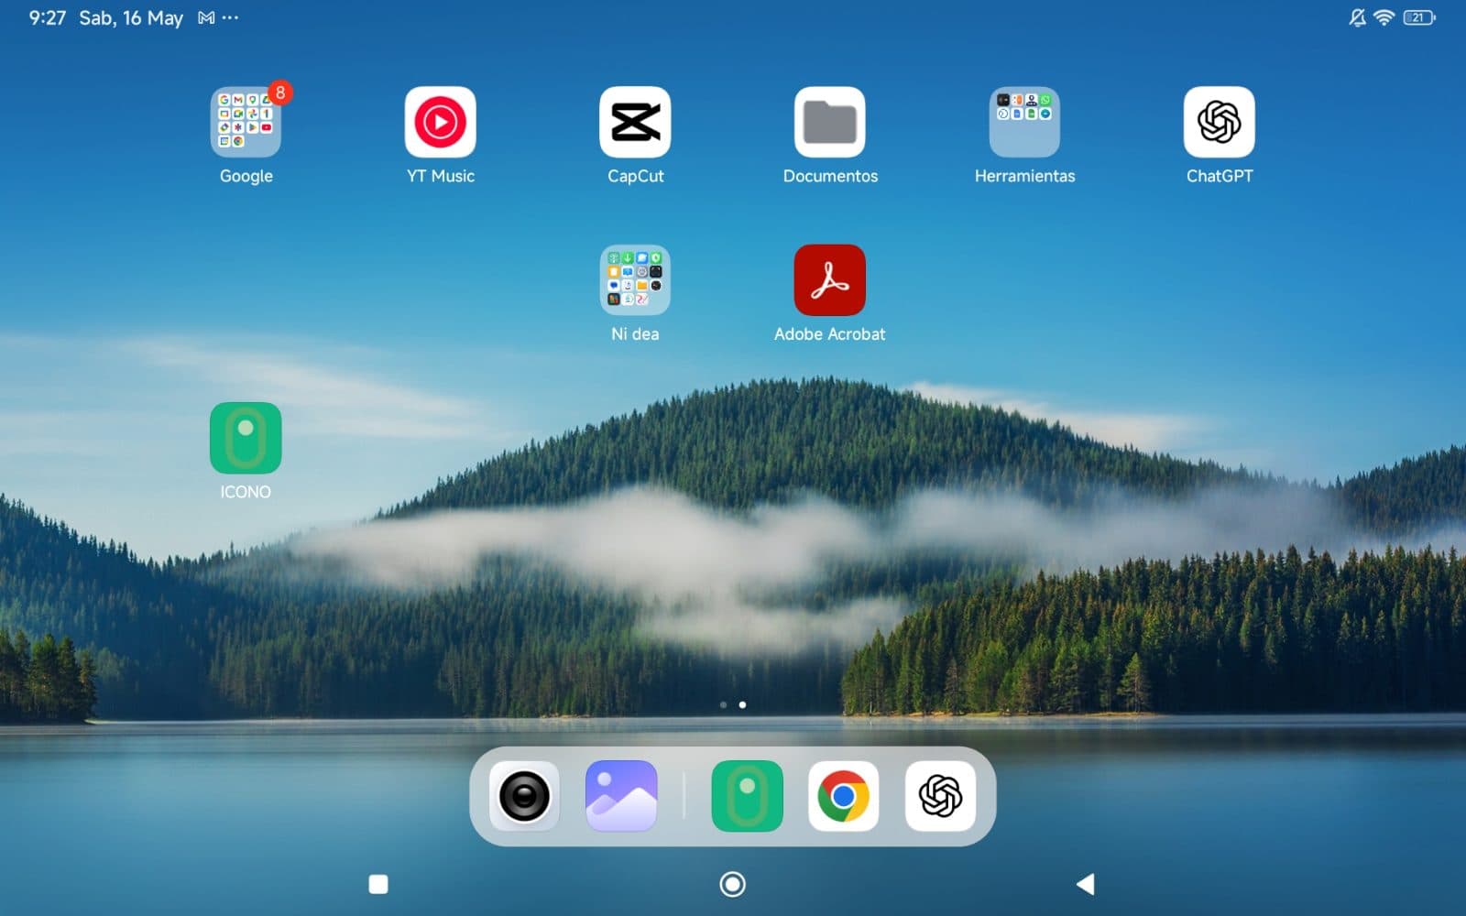Tap the square recent apps navigation button

pyautogui.click(x=378, y=884)
